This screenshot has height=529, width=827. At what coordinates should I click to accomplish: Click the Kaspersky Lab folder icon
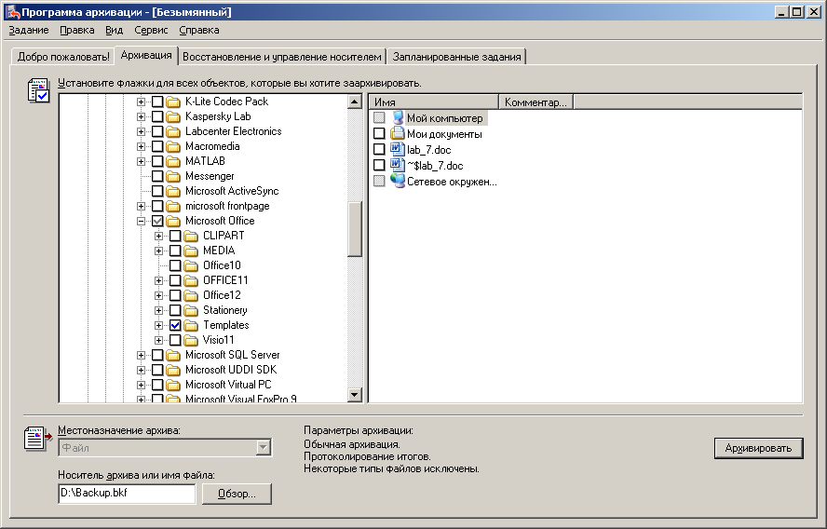173,116
